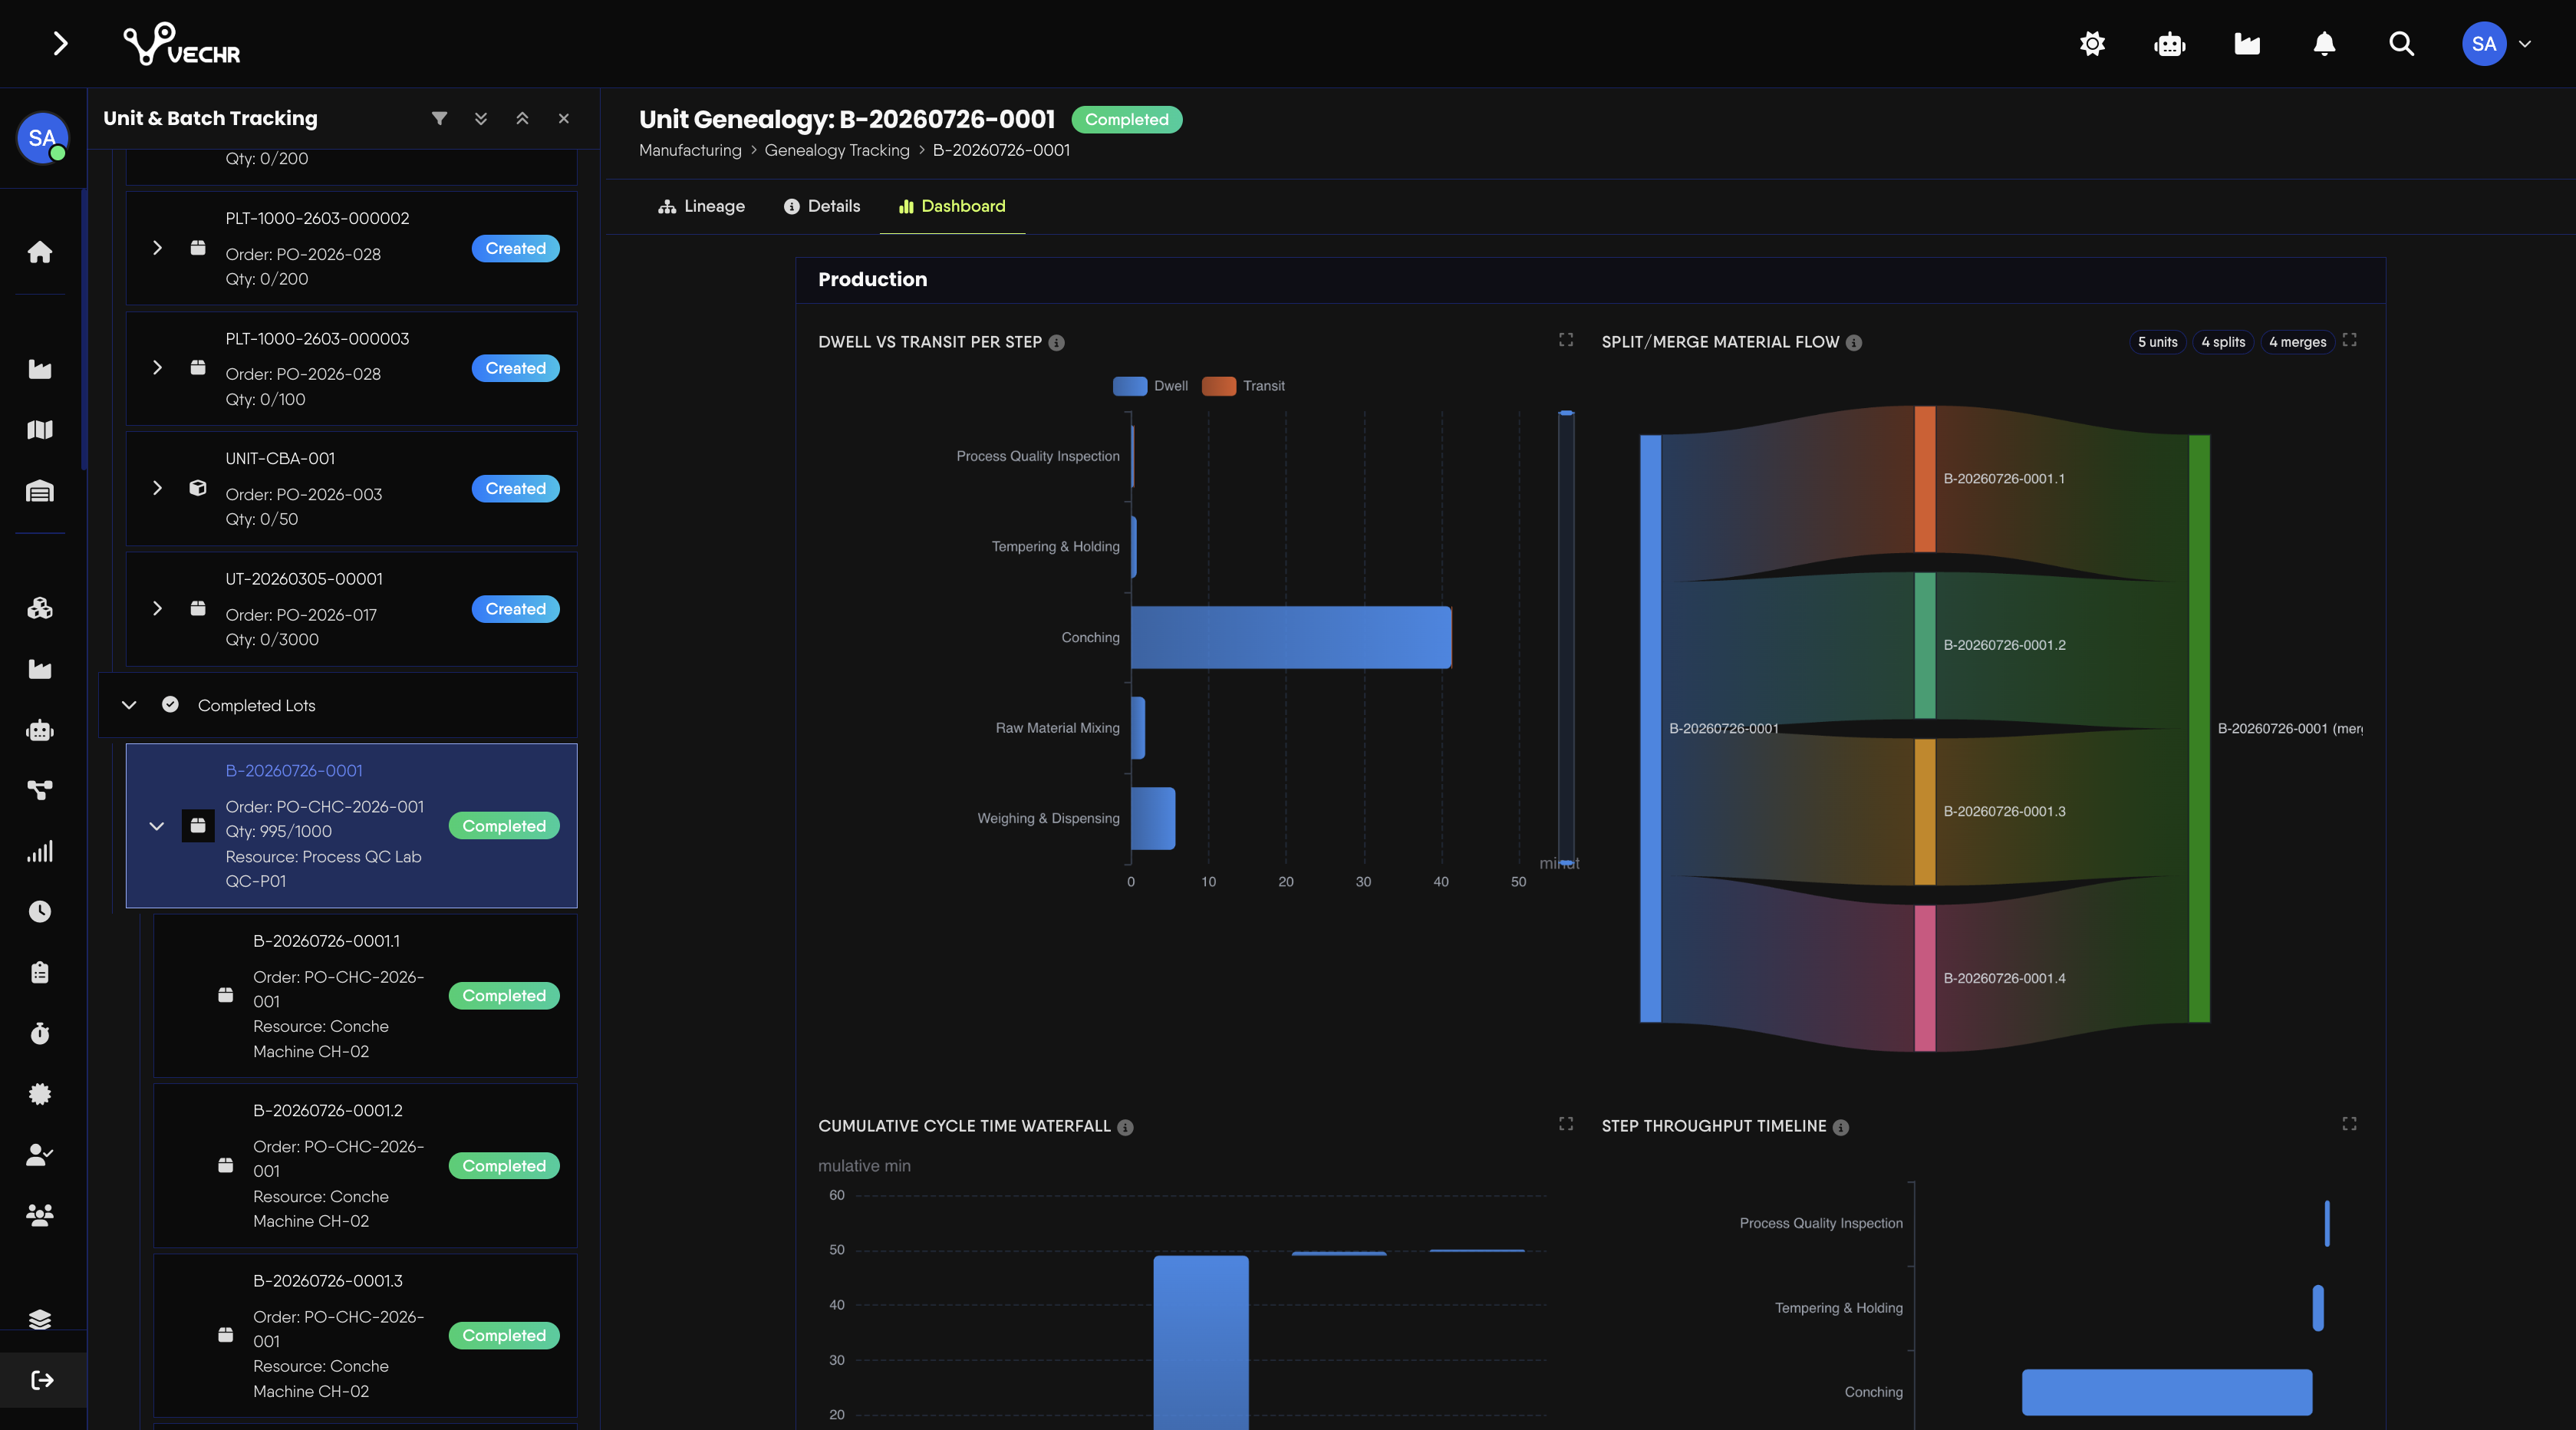The height and width of the screenshot is (1430, 2576).
Task: Open info icon beside Split/Merge Material Flow
Action: coord(1854,342)
